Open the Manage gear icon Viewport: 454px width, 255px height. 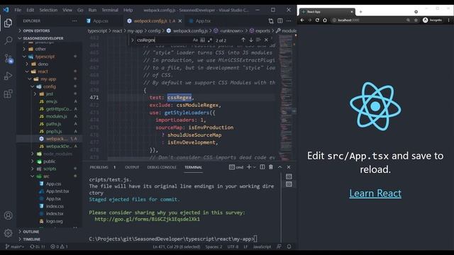tap(8, 233)
